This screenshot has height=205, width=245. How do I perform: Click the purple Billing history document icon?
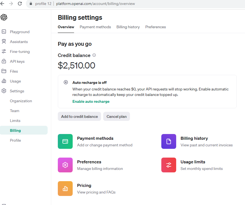168,141
